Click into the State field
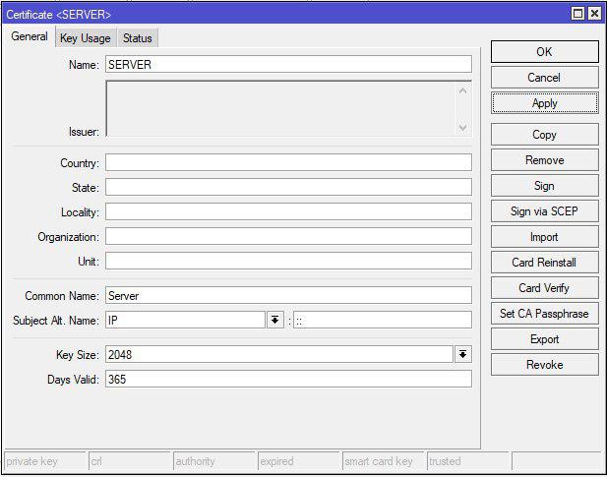This screenshot has height=477, width=607. click(288, 187)
